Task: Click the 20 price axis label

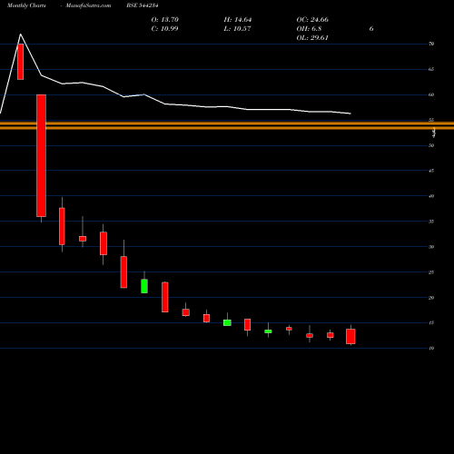Action: [431, 298]
